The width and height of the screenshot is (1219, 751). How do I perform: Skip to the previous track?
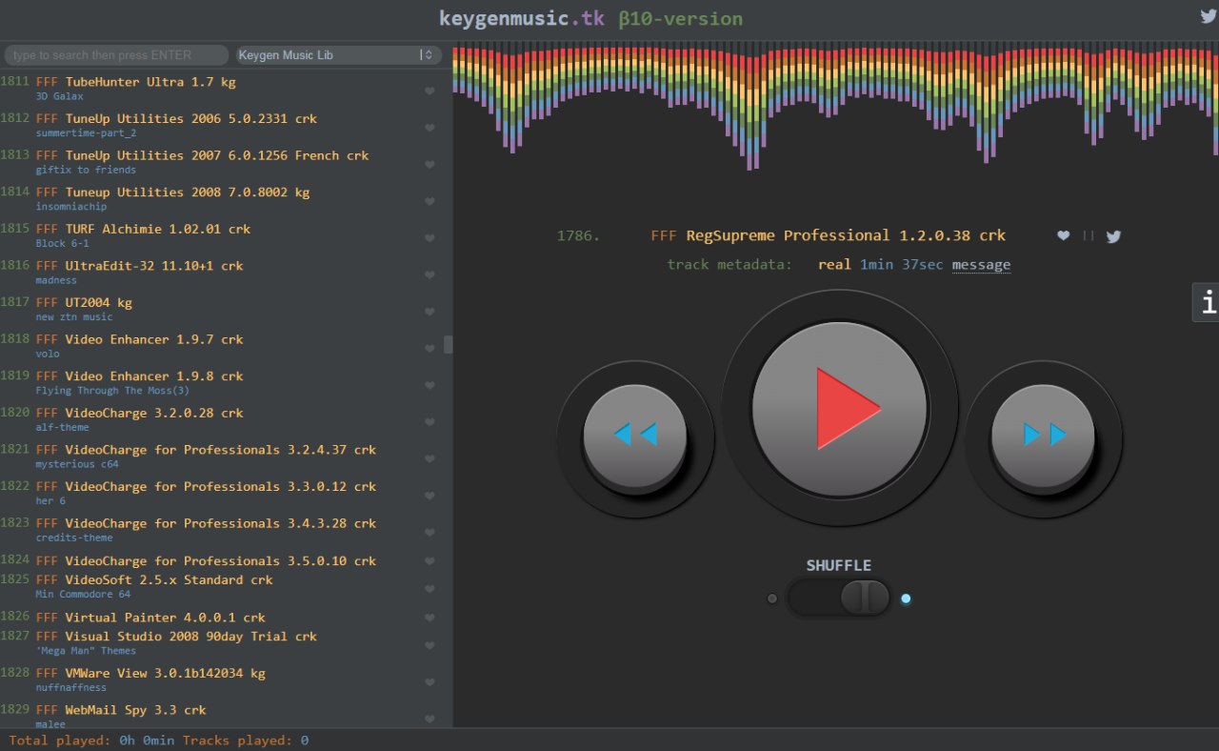635,435
